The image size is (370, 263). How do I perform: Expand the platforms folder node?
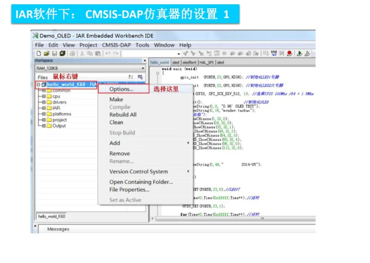(43, 114)
